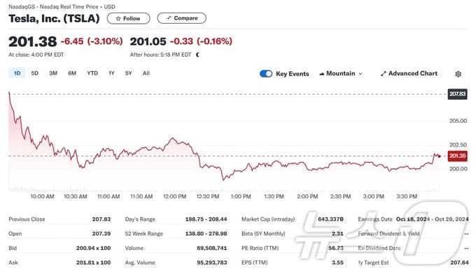Select the 5D time range tab
The width and height of the screenshot is (476, 273).
click(x=34, y=73)
